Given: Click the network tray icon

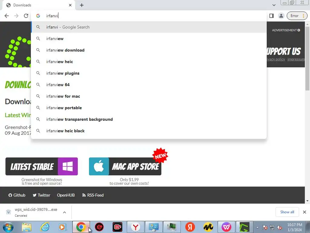Looking at the screenshot, I should [x=272, y=227].
